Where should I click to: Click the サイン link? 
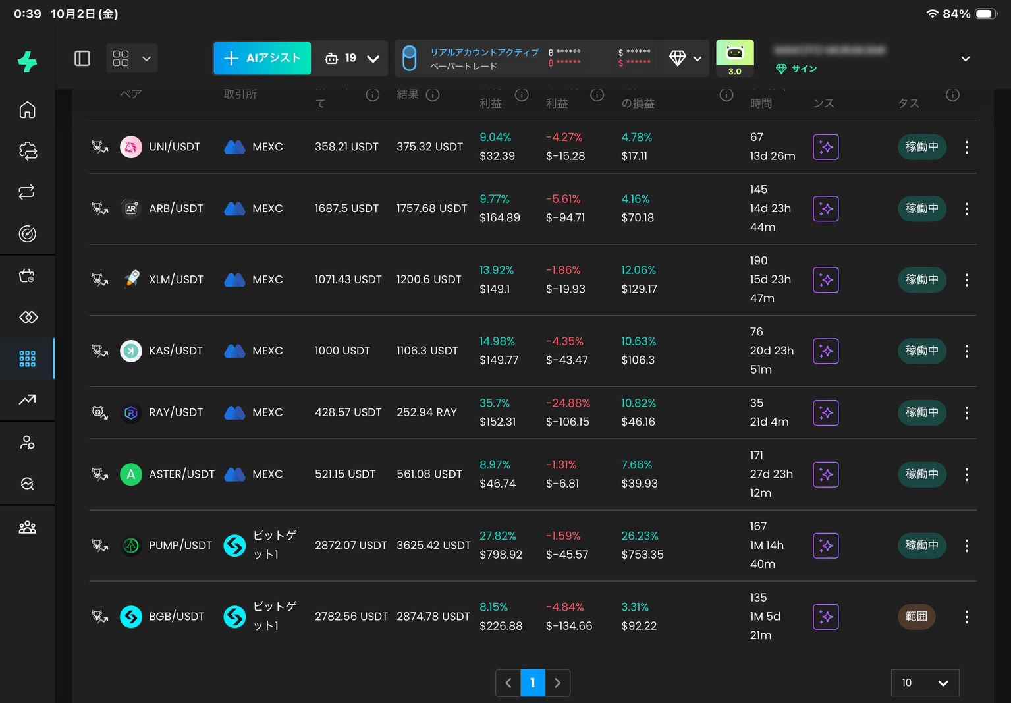804,69
